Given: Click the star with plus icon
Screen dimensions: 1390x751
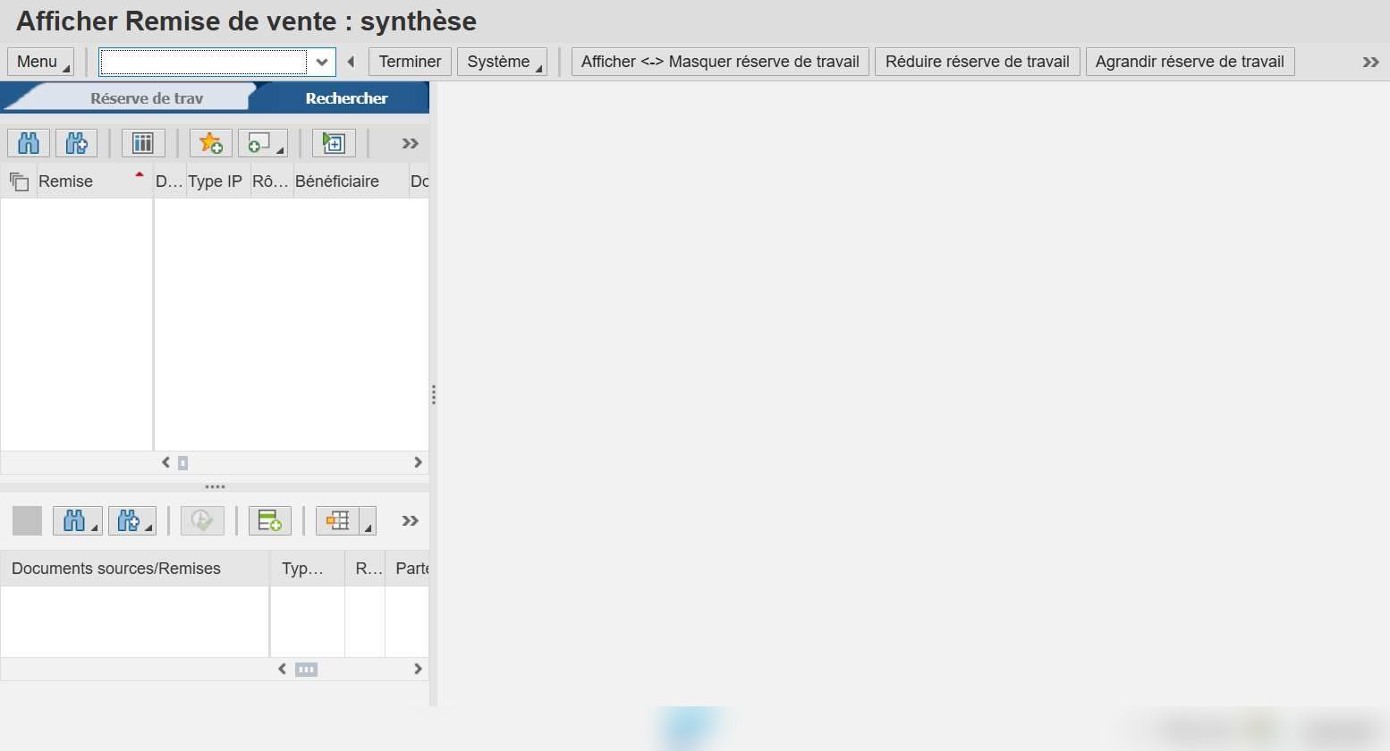Looking at the screenshot, I should [x=211, y=143].
